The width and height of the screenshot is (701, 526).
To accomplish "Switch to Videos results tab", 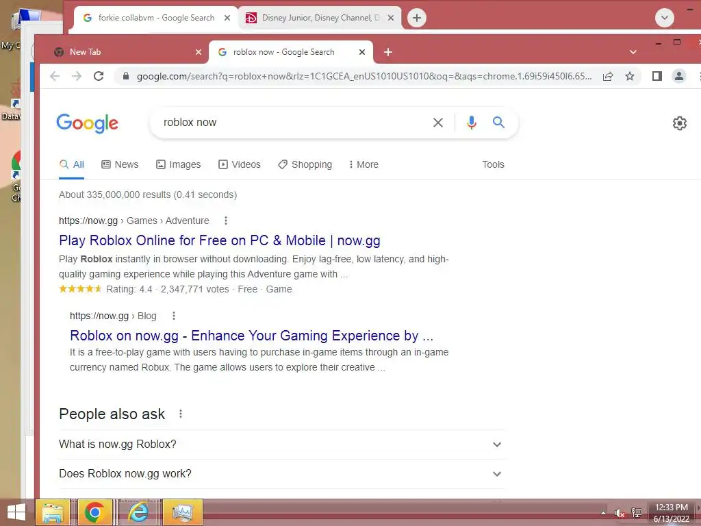I will tap(239, 164).
